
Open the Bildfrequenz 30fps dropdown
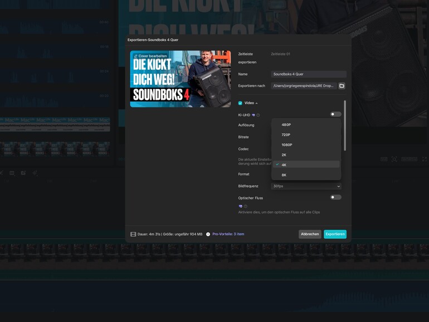tap(306, 186)
